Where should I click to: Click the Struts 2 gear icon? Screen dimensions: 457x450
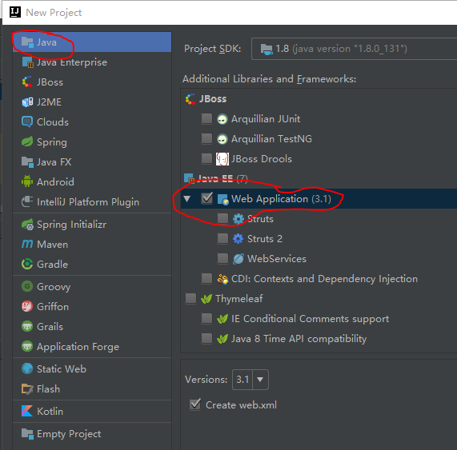click(239, 239)
